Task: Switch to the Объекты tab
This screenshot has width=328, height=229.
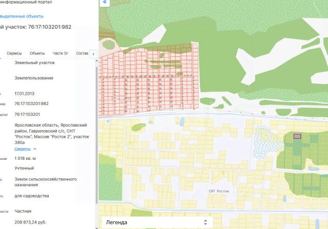Action: click(37, 53)
